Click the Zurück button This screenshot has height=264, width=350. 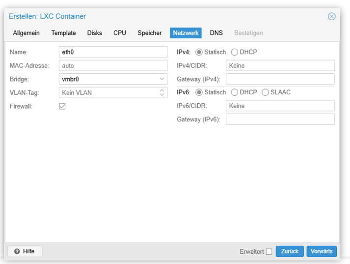pos(290,251)
